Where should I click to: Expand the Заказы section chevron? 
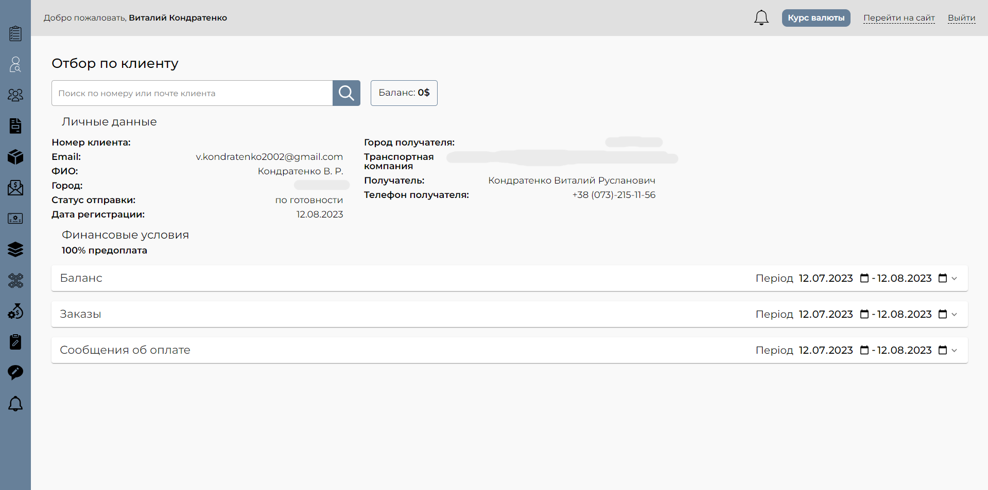[x=955, y=315]
